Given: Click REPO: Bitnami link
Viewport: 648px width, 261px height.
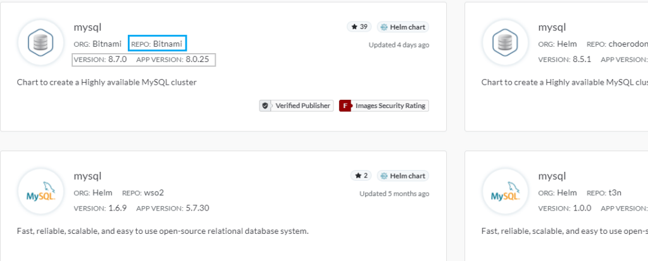Looking at the screenshot, I should click(x=157, y=44).
